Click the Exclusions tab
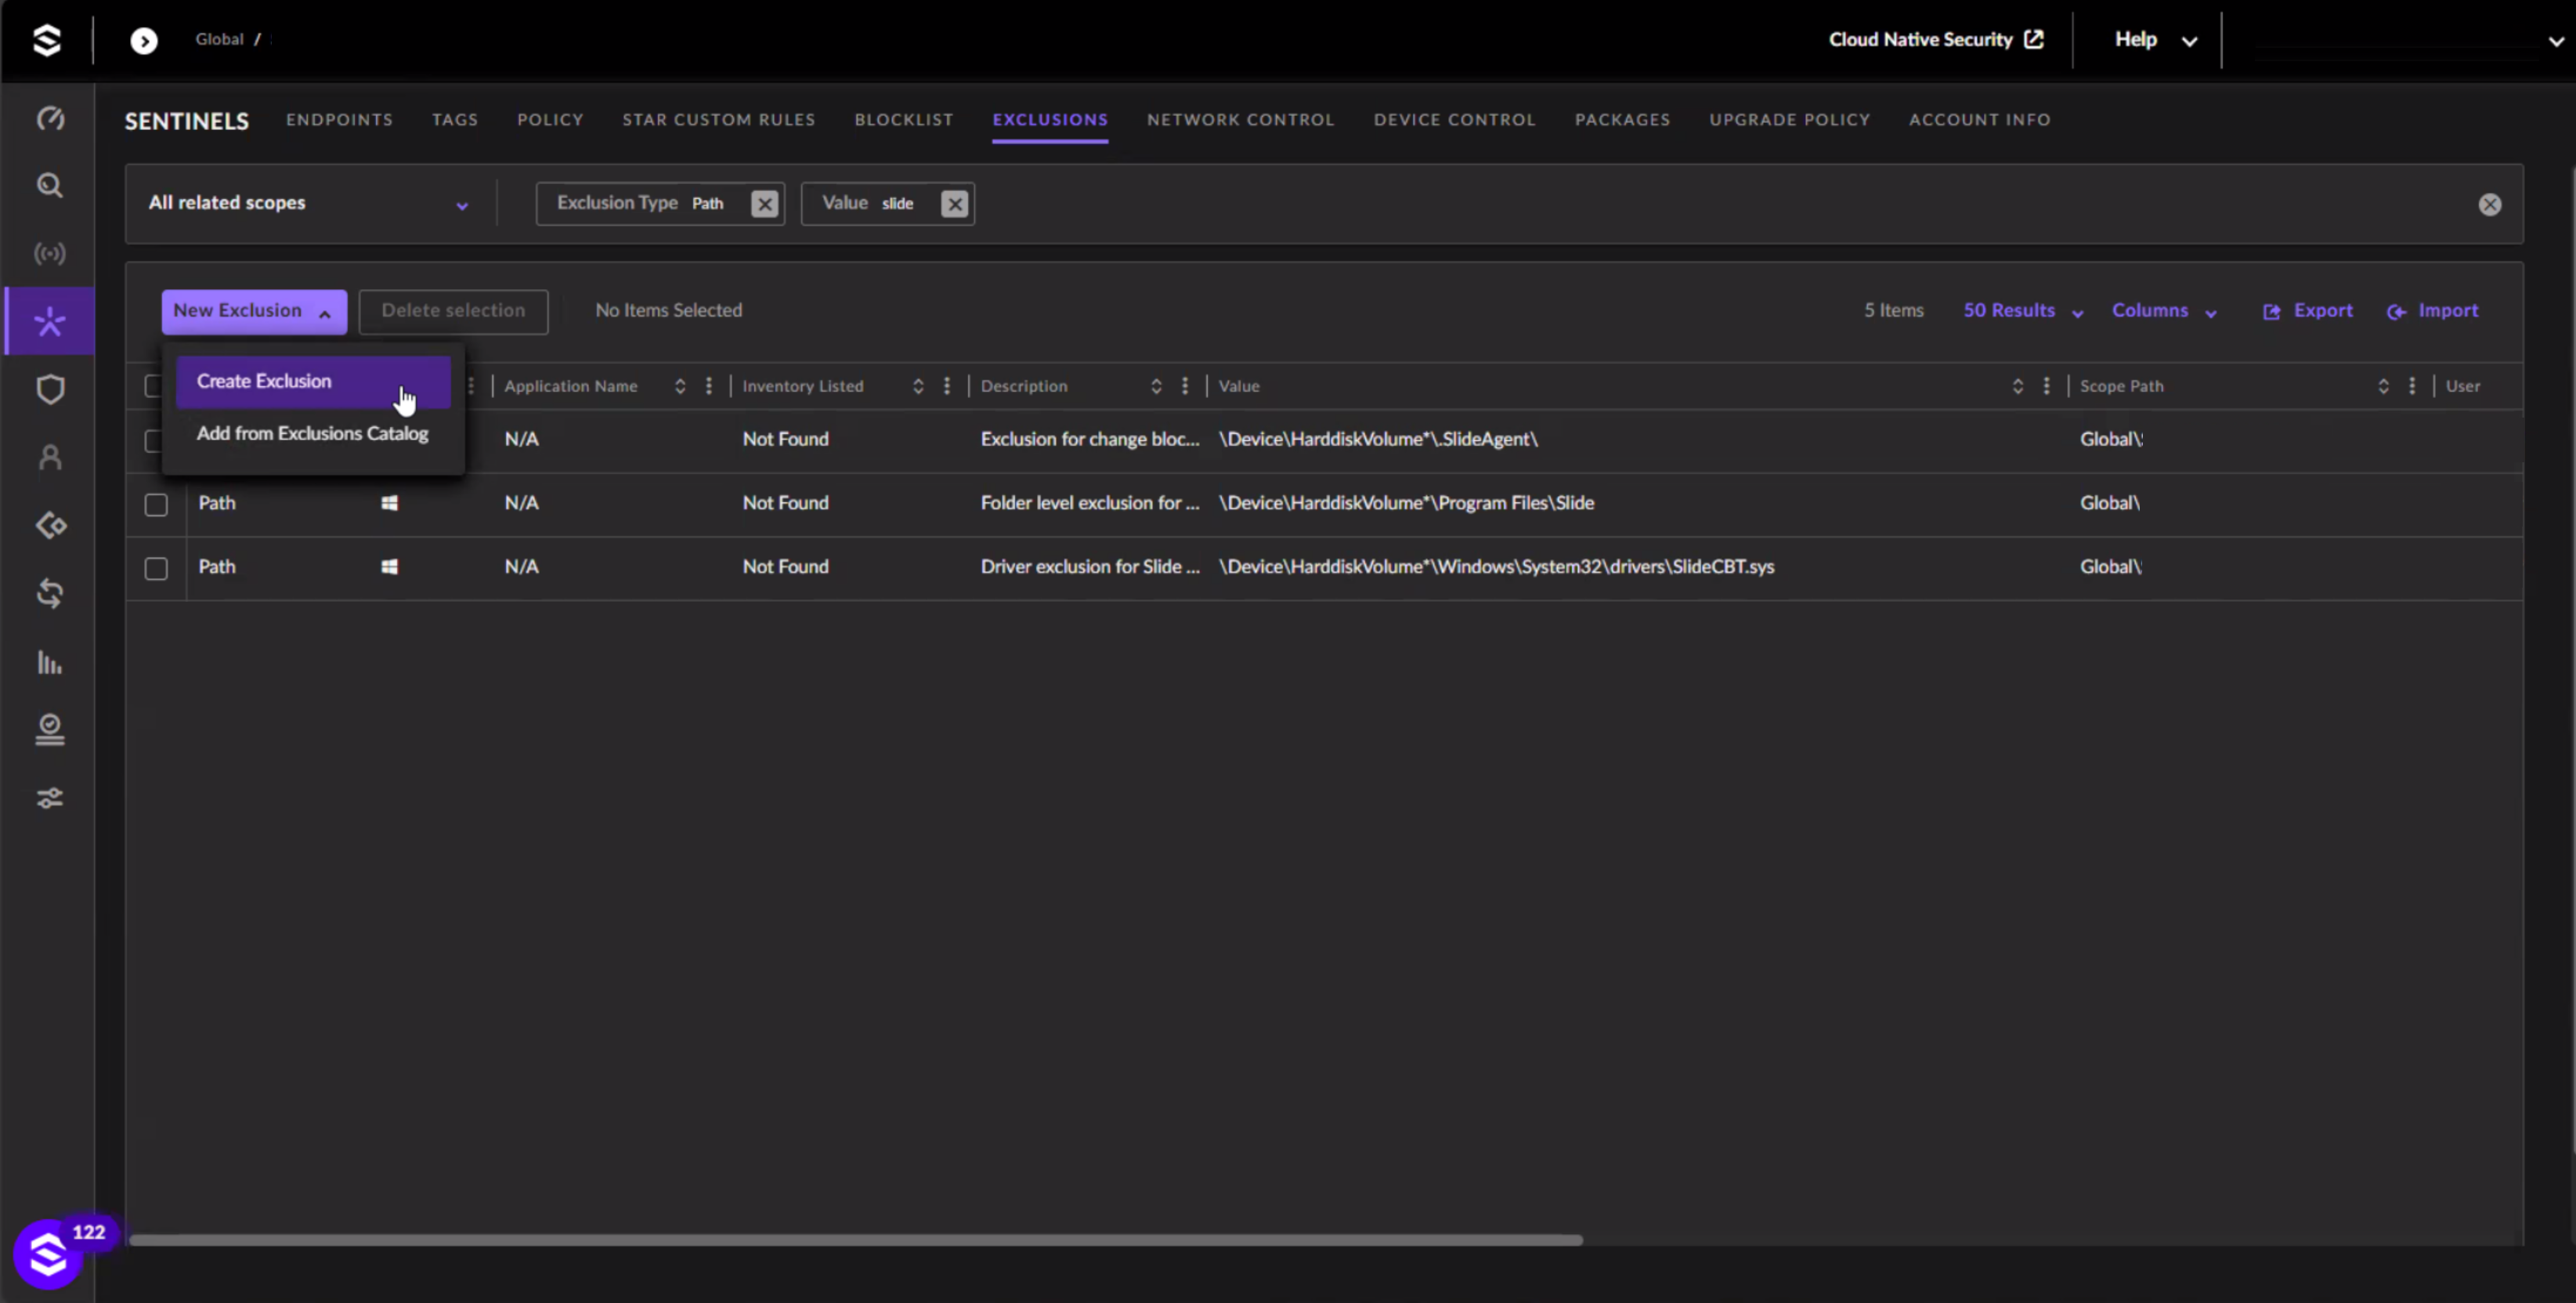This screenshot has width=2576, height=1303. pyautogui.click(x=1050, y=120)
